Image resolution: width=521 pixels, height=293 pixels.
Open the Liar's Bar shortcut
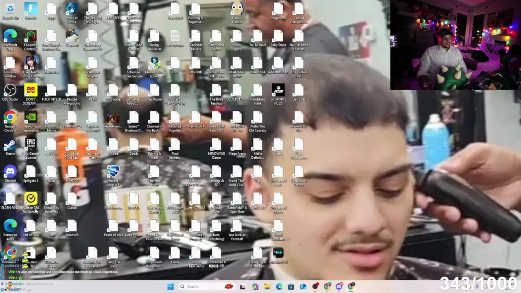point(299,92)
